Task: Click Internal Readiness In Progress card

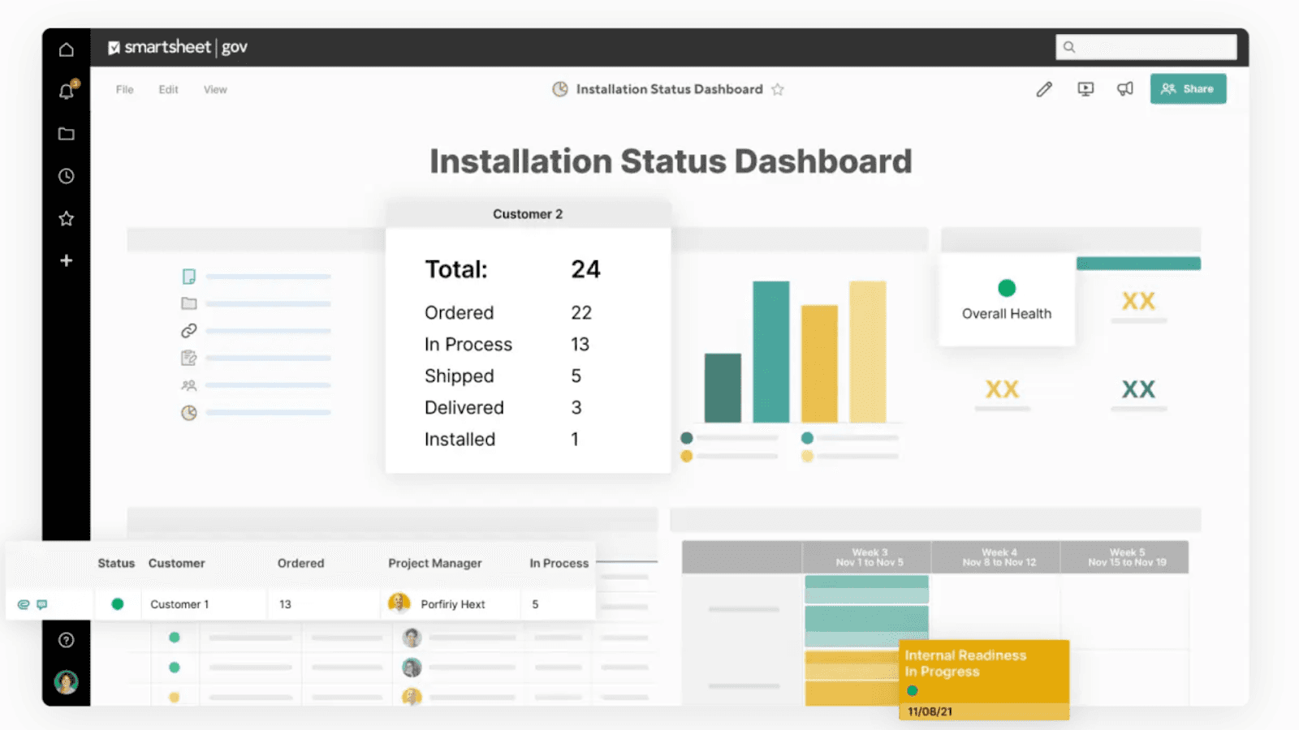Action: 984,680
